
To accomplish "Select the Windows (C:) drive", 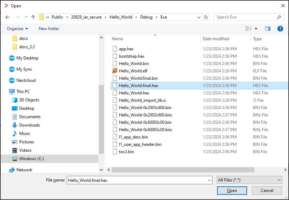I will point(50,159).
